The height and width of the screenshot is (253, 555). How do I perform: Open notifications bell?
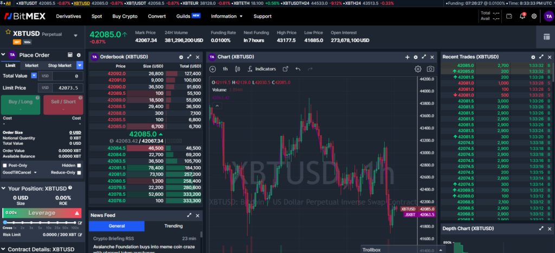click(x=522, y=16)
